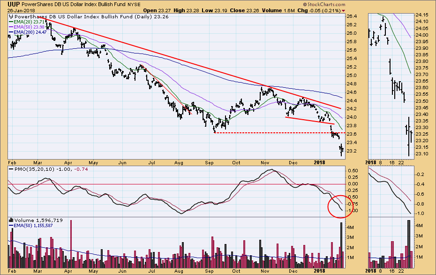Click the Aug label under the volume panel

tap(179, 271)
